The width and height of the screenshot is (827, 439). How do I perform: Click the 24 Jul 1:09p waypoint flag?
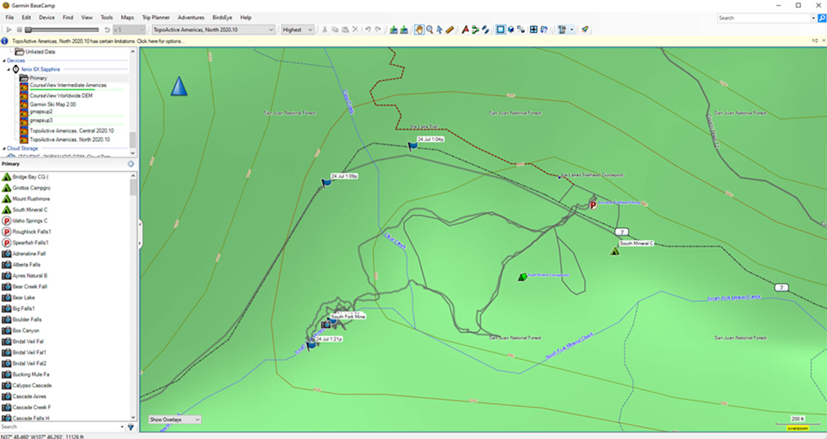(x=326, y=183)
